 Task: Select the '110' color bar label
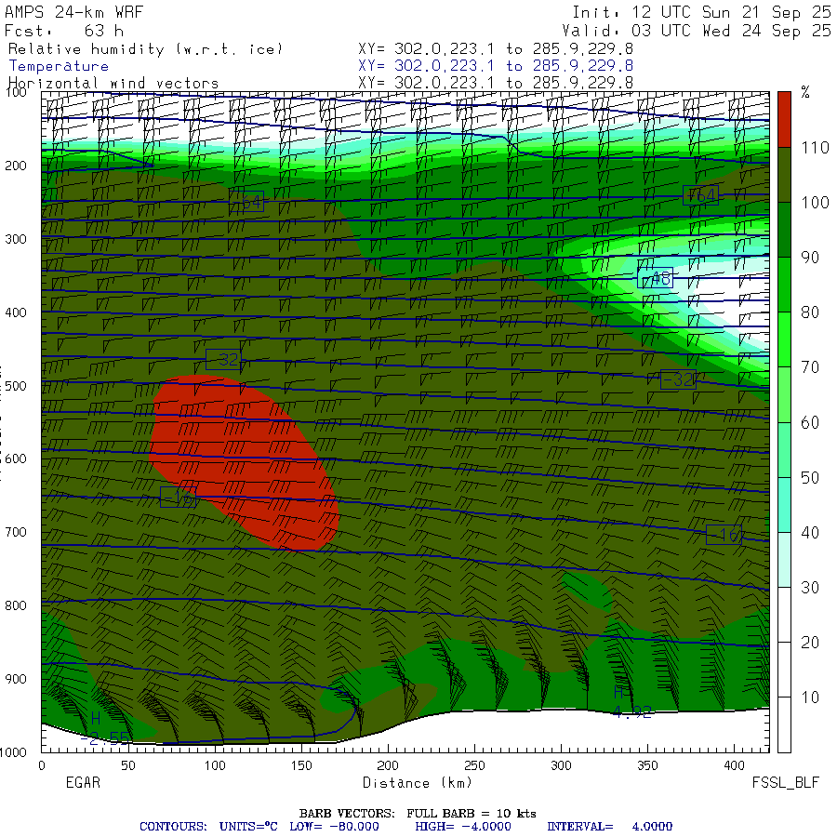[x=815, y=147]
